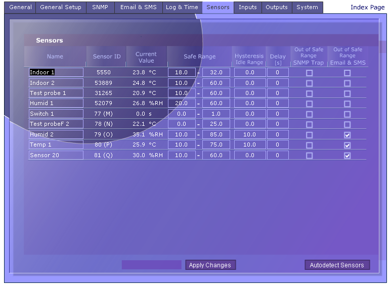391x286 pixels.
Task: Tick Email & SMS checkbox for Indoor 2
Action: pyautogui.click(x=347, y=83)
